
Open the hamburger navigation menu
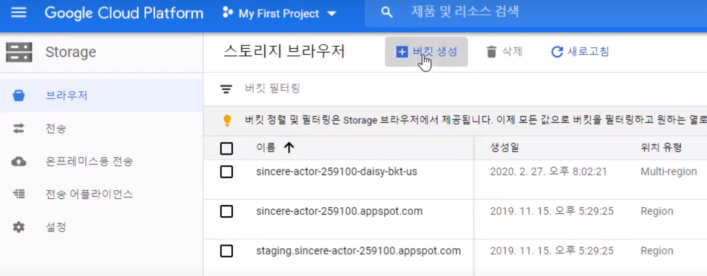19,12
